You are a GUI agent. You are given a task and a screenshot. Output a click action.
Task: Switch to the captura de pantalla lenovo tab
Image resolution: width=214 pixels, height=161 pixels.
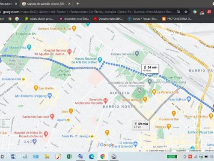45,4
